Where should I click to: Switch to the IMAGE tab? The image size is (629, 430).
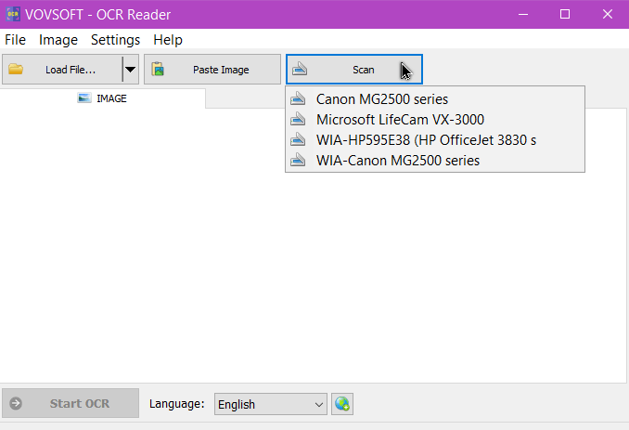tap(103, 98)
